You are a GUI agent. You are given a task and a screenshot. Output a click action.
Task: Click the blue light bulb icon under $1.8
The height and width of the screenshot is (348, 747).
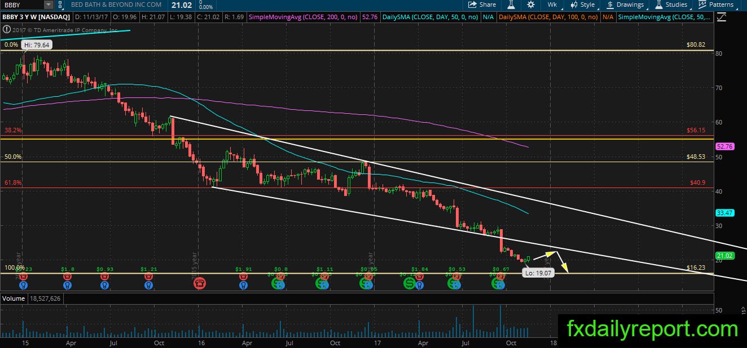67,285
